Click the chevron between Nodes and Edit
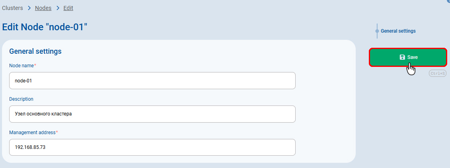 (58, 8)
